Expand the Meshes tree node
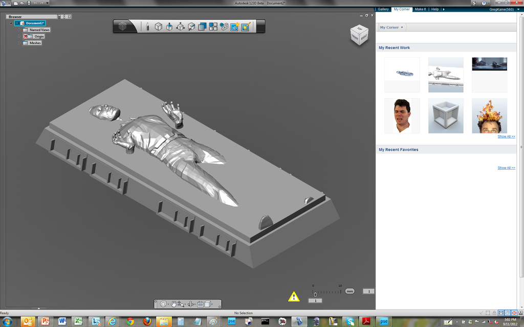 19,43
